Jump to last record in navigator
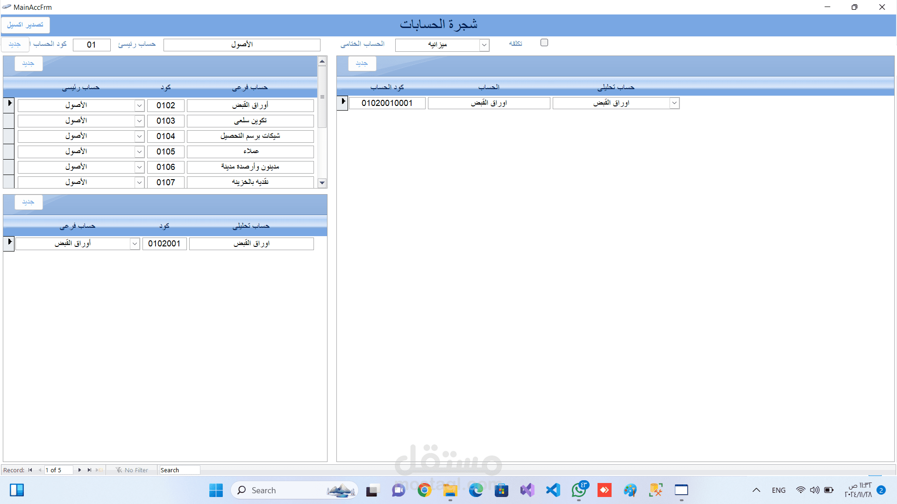The height and width of the screenshot is (504, 897). tap(89, 470)
